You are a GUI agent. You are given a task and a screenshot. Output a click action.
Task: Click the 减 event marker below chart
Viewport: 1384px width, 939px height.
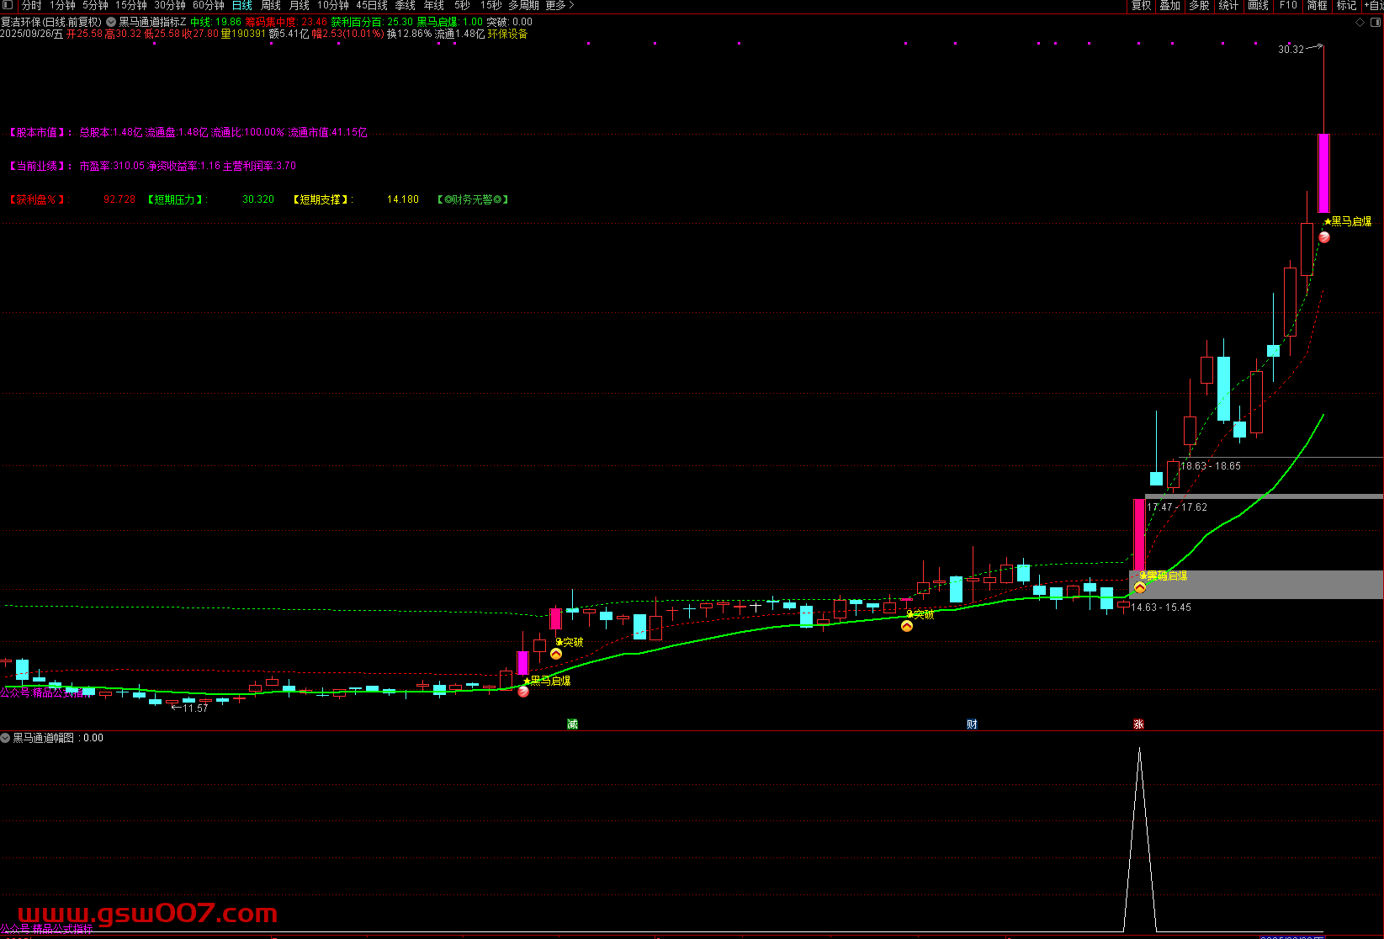572,724
